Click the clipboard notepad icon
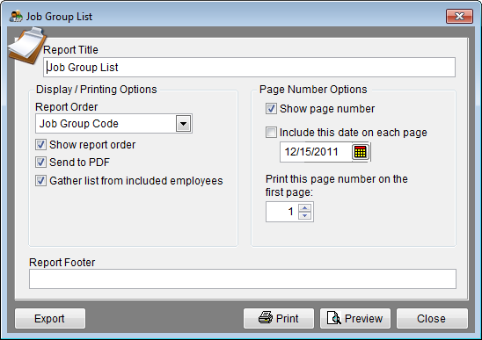482x340 pixels. [x=27, y=46]
